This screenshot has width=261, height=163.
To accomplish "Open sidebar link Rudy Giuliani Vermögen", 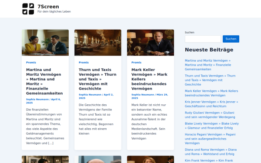I will pos(210,115).
